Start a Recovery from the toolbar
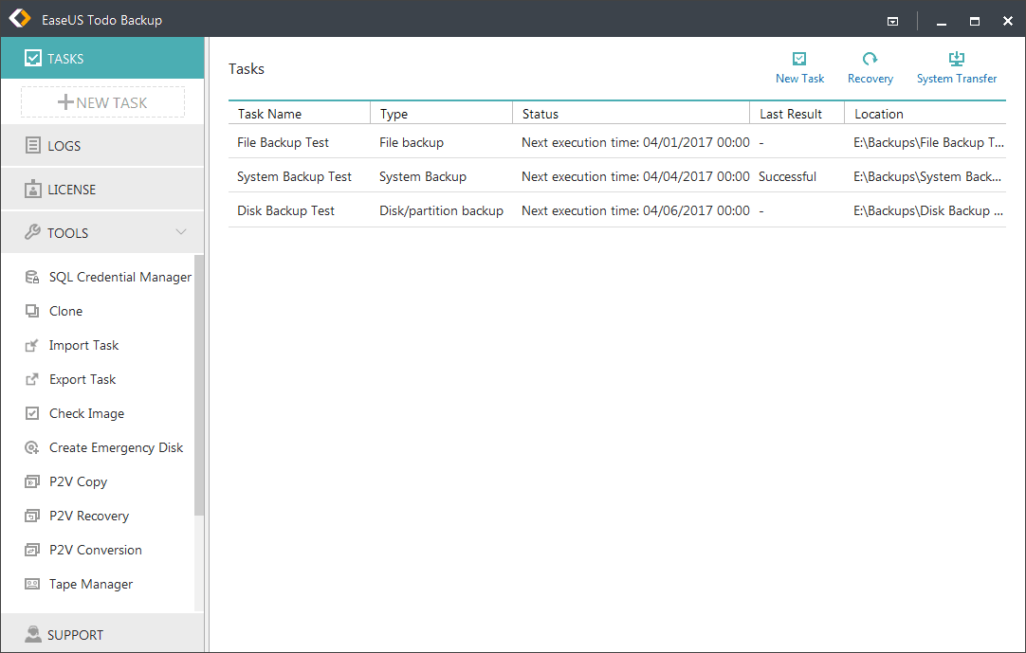1026x653 pixels. pyautogui.click(x=870, y=66)
